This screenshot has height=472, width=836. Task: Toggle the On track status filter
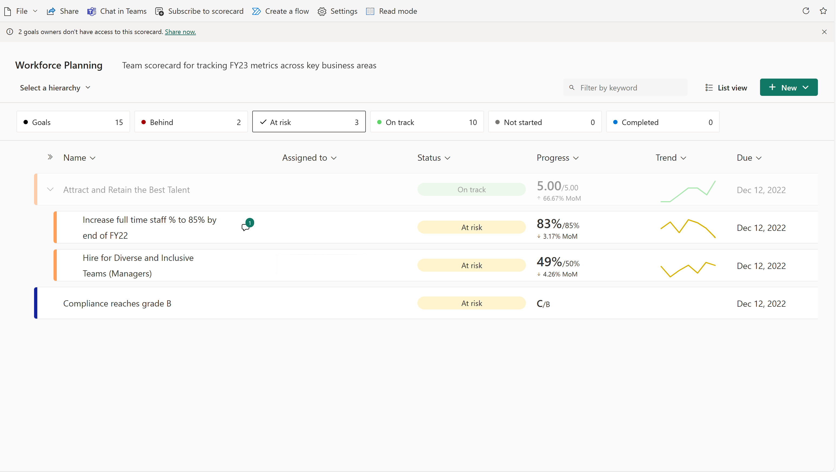point(427,122)
